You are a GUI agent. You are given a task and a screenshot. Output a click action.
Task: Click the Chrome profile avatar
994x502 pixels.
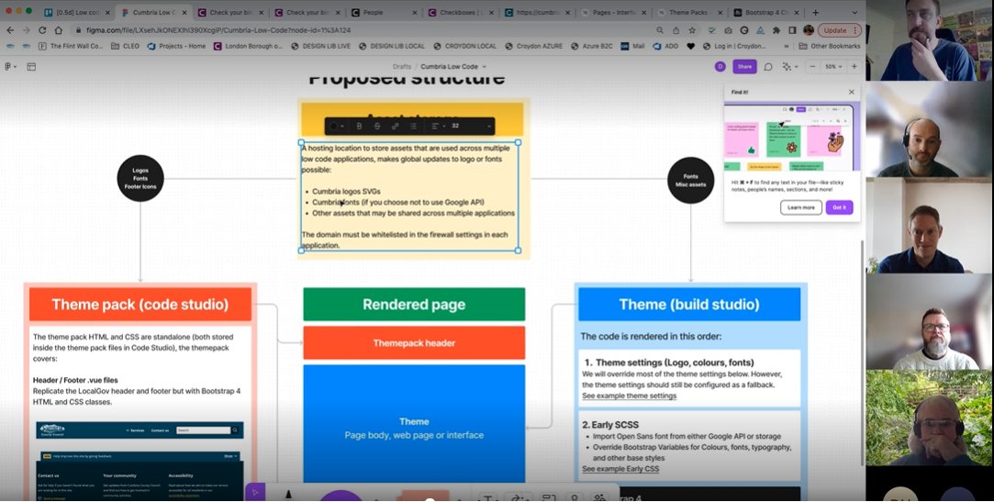809,29
